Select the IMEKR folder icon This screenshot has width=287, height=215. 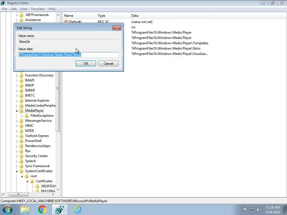[x=21, y=90]
